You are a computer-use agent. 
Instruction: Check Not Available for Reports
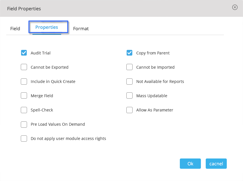[x=129, y=82]
